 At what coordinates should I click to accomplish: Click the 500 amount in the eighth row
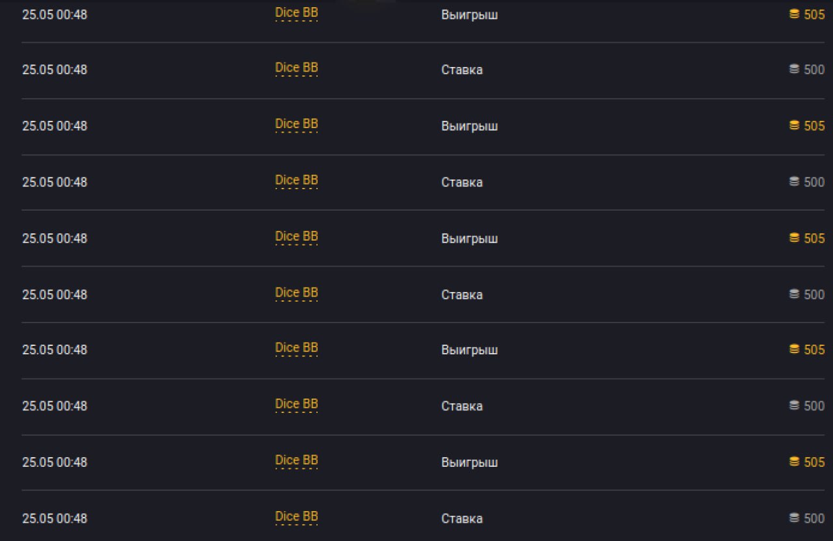pyautogui.click(x=814, y=406)
